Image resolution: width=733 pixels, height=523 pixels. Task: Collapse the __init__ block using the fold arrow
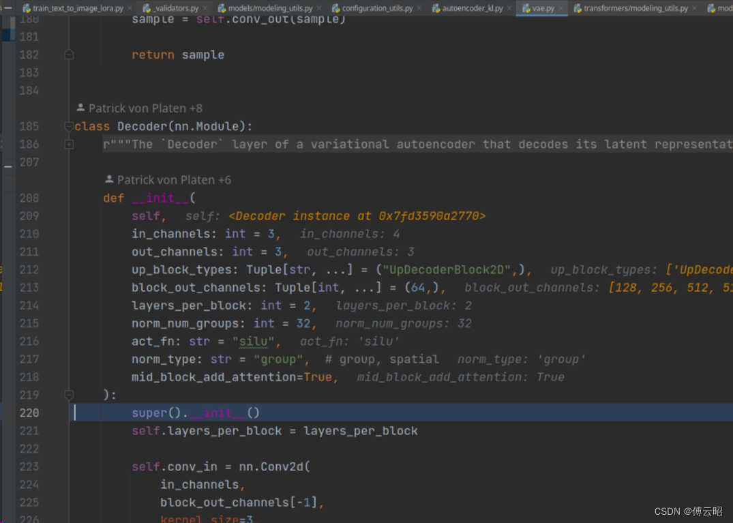click(x=68, y=394)
